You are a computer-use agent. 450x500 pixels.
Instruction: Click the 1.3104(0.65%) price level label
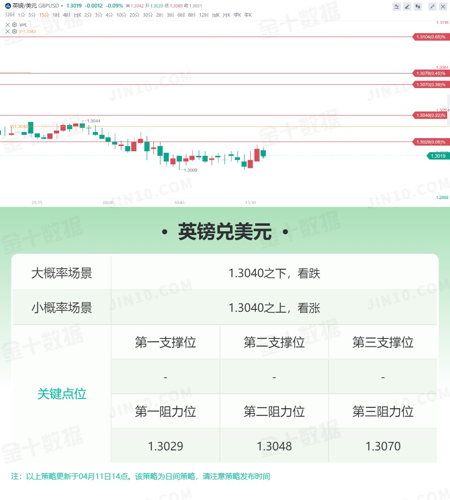[430, 37]
